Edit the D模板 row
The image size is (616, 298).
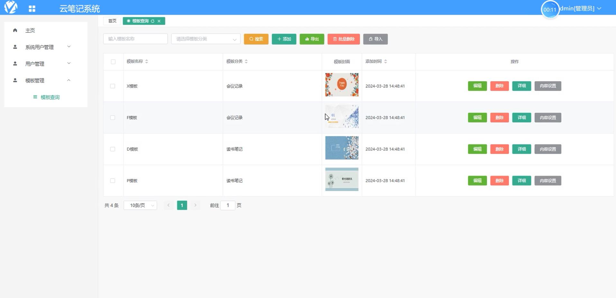(x=477, y=149)
